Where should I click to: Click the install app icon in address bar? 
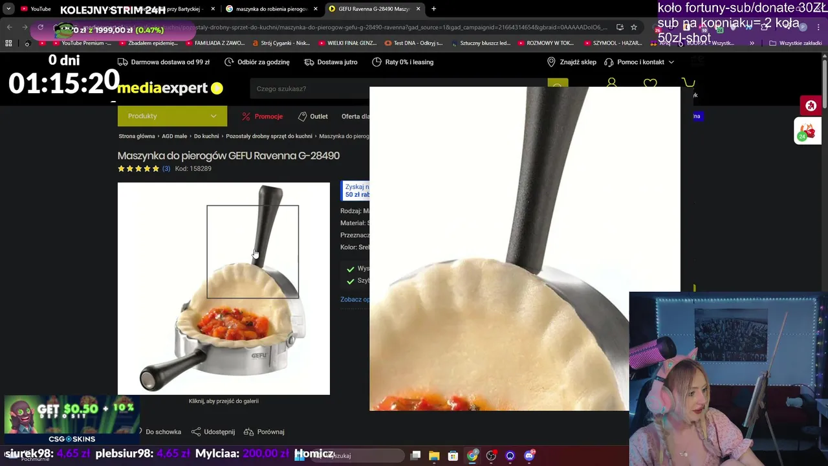pyautogui.click(x=620, y=27)
